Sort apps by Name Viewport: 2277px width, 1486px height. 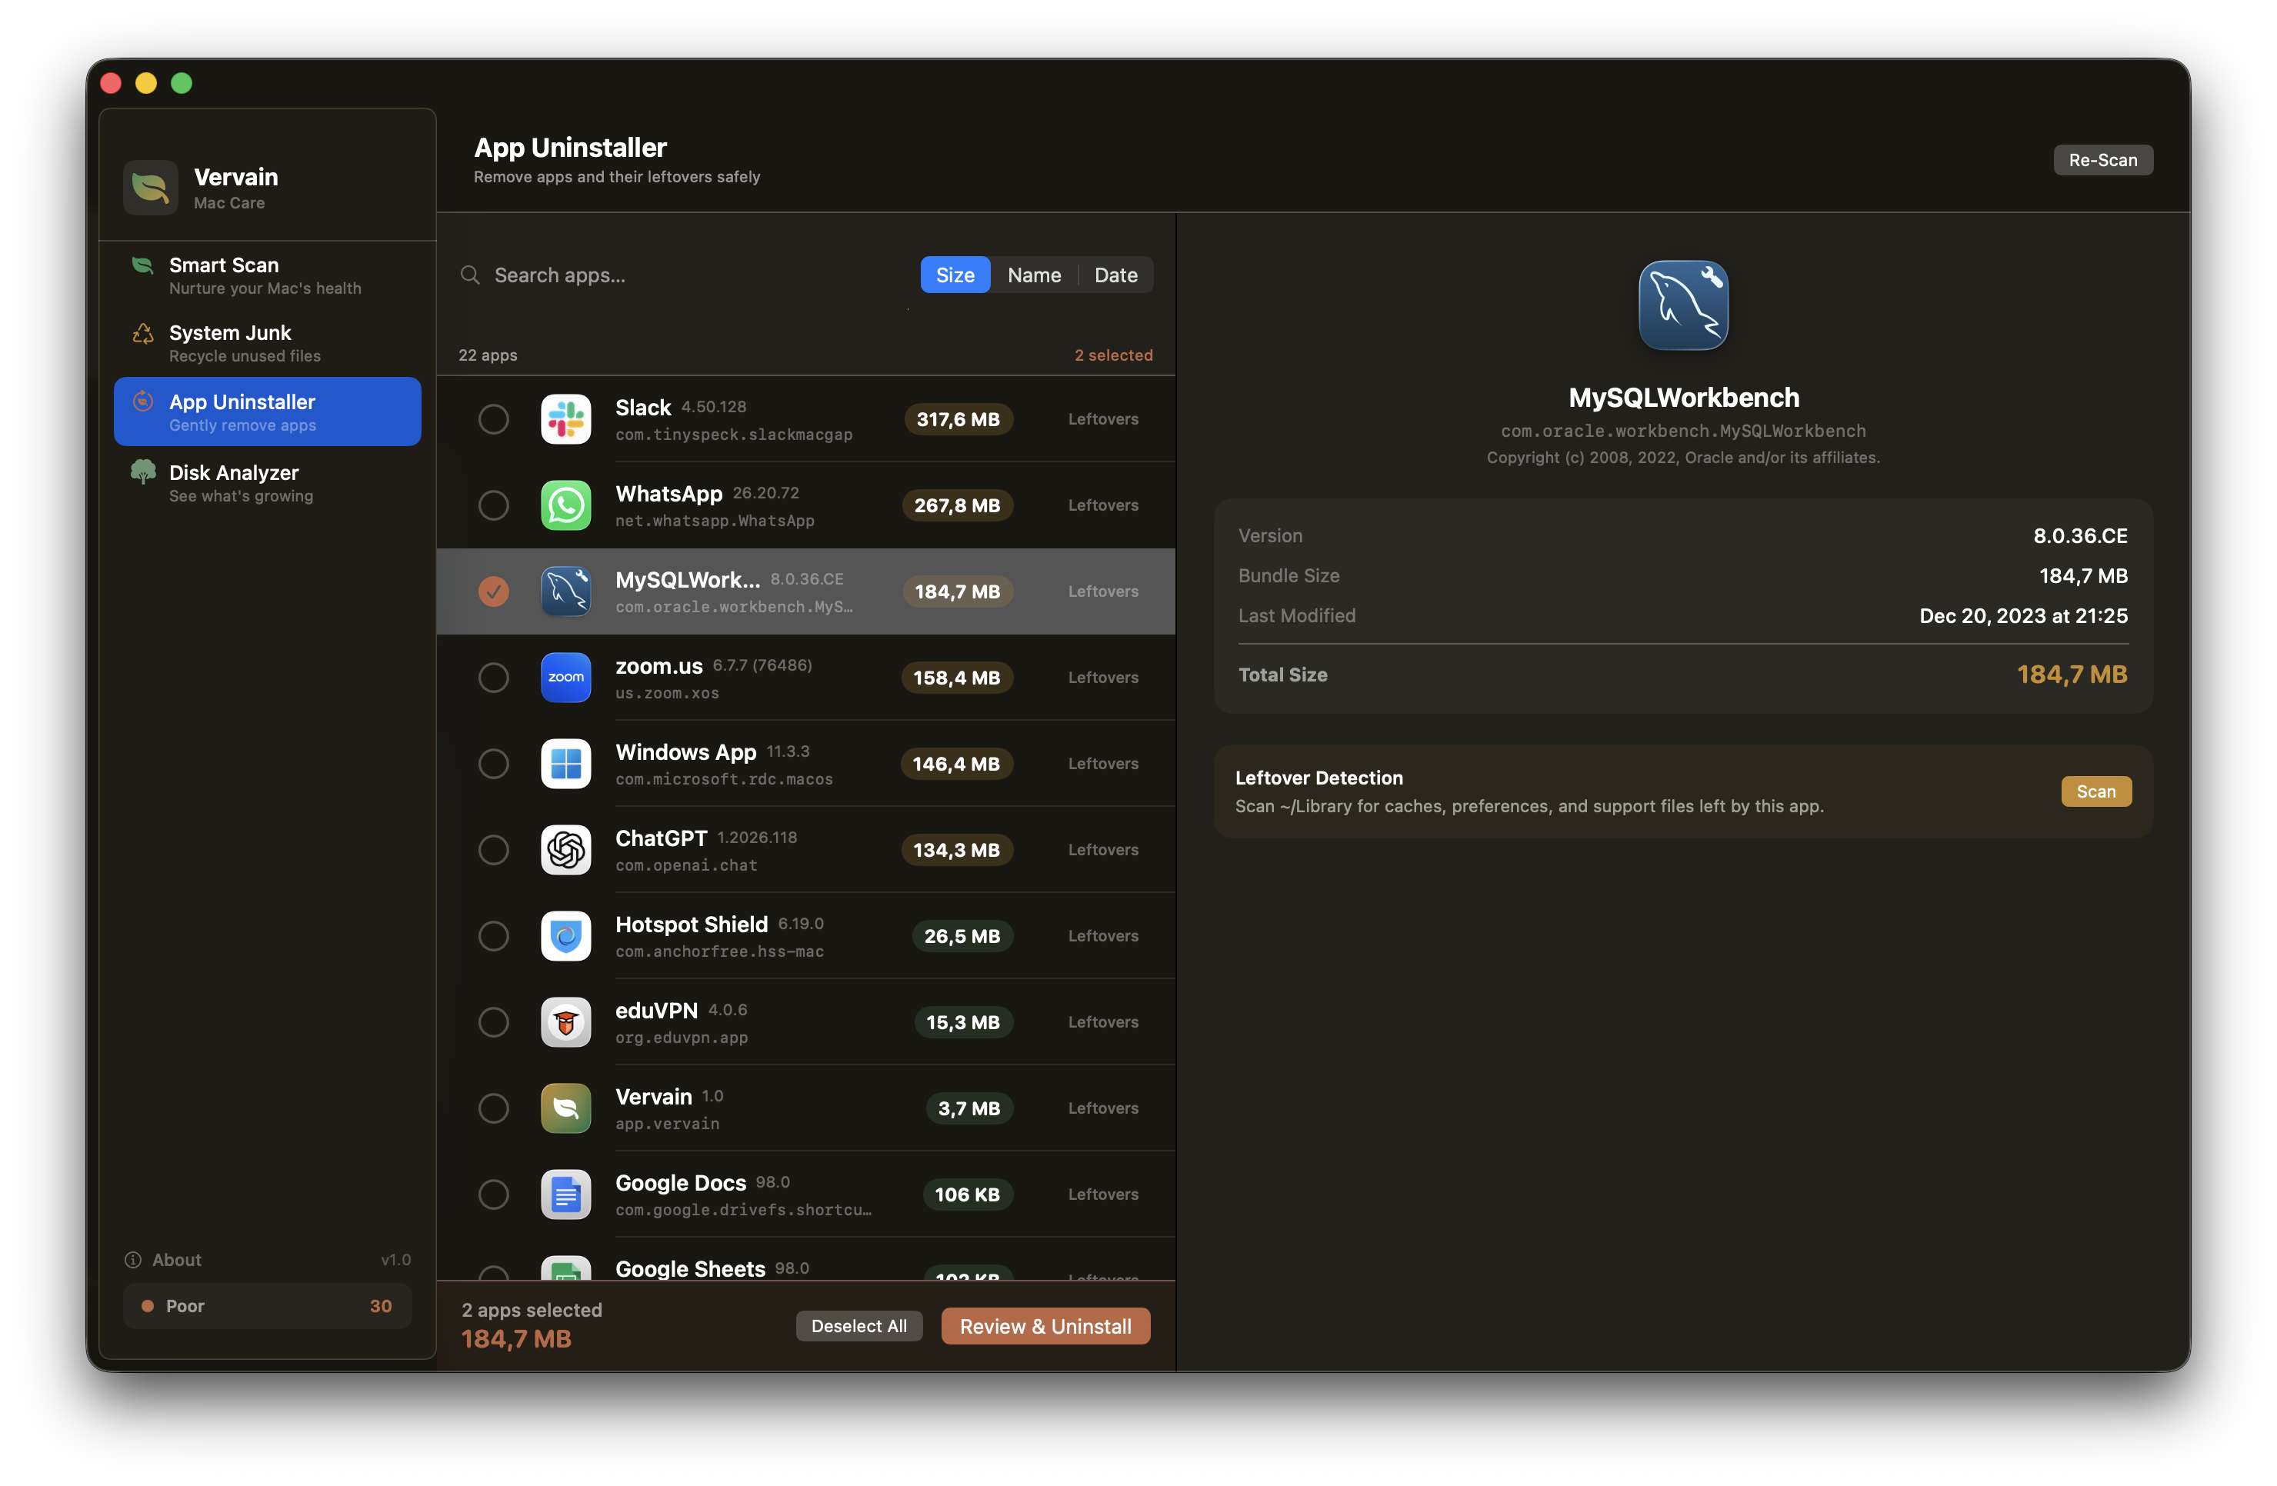[1034, 275]
